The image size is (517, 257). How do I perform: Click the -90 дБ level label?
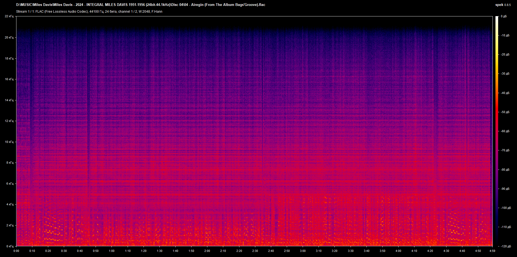pyautogui.click(x=505, y=189)
